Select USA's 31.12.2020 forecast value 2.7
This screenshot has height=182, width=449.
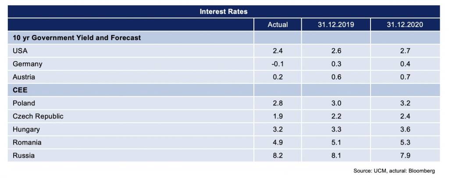point(405,51)
